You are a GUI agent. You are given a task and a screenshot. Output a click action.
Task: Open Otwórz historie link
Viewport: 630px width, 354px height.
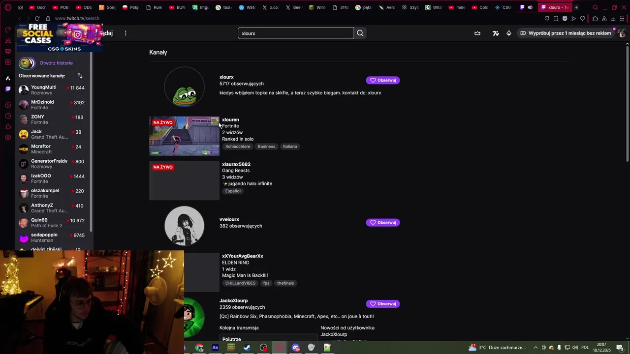(56, 63)
